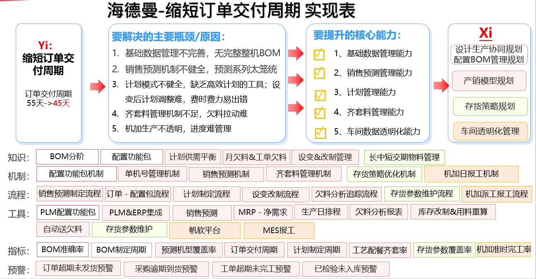Viewport: 536px width, 279px height.
Task: Select the 采购逾期到货预警 box
Action: (x=166, y=269)
